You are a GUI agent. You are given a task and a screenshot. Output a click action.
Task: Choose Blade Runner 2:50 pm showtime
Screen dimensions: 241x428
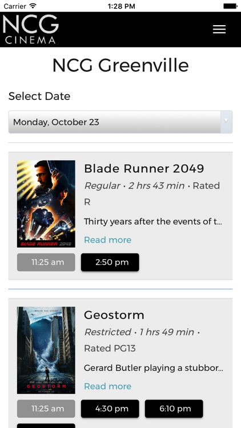pyautogui.click(x=110, y=263)
